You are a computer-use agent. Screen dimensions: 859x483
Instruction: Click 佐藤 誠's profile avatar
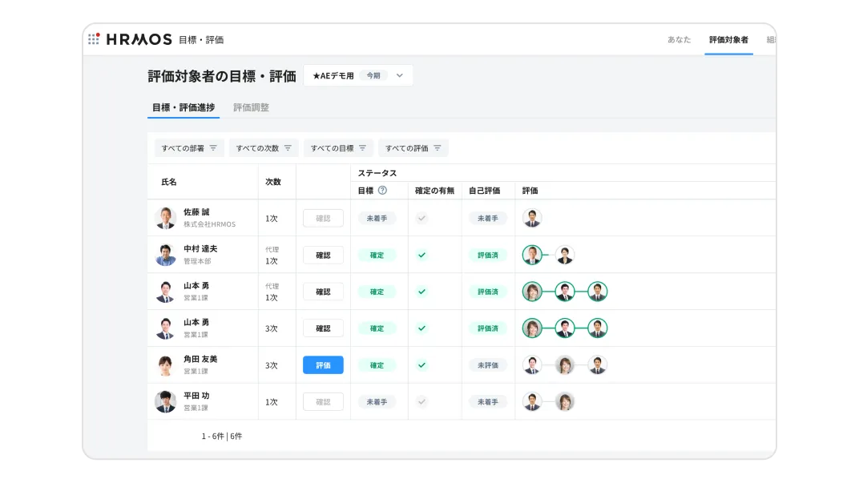coord(166,217)
